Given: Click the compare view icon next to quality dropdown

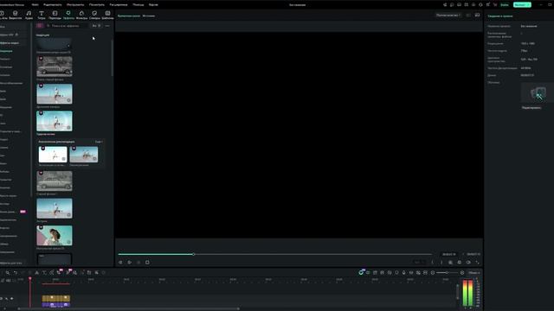Looking at the screenshot, I should [468, 16].
